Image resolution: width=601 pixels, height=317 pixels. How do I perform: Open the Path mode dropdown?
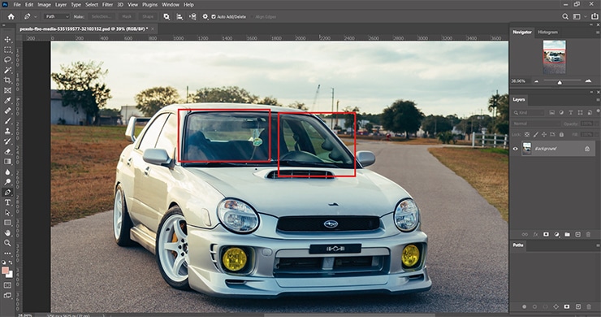[x=57, y=16]
